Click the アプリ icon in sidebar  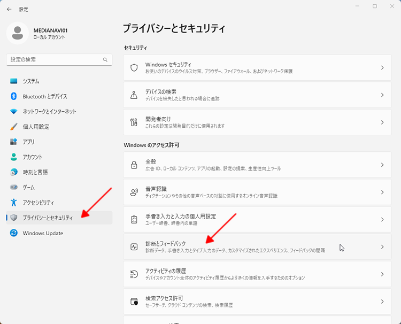13,142
